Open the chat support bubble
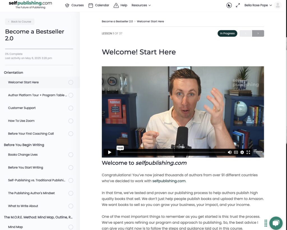The height and width of the screenshot is (230, 287). click(276, 223)
